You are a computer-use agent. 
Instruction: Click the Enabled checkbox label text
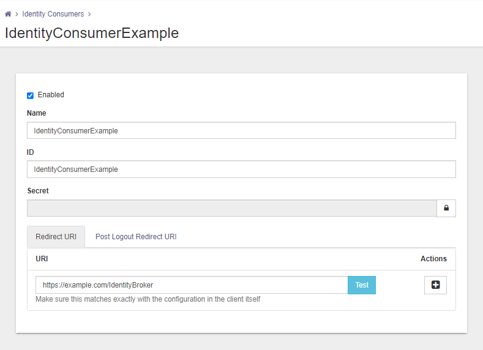point(51,95)
